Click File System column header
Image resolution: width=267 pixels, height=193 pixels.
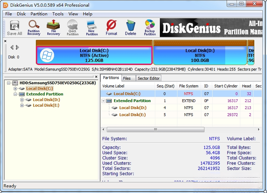189,86
